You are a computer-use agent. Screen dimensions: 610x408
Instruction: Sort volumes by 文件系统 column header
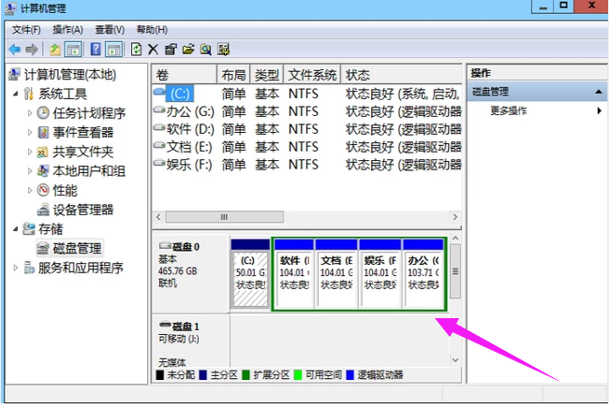312,74
